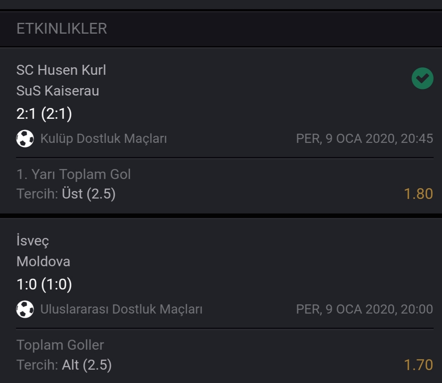
Task: Click Tercih: Alt (2.5) selection
Action: 64,365
